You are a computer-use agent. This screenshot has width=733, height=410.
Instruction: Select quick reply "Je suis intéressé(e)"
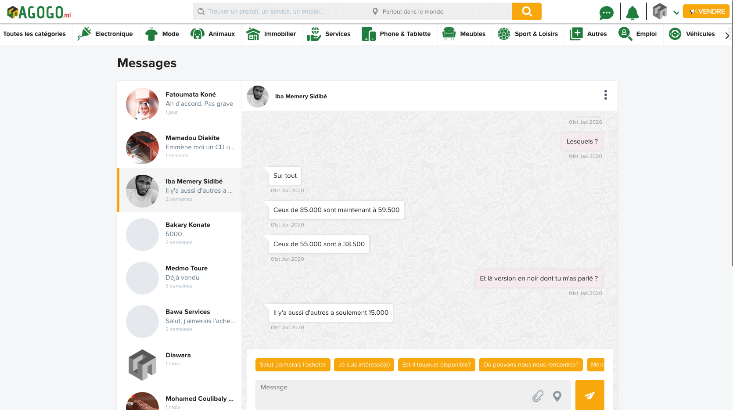pyautogui.click(x=364, y=365)
